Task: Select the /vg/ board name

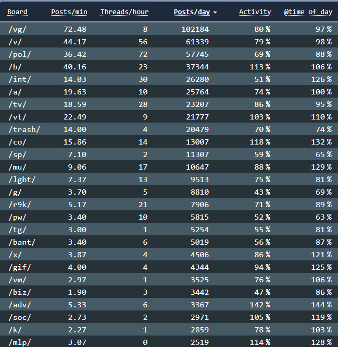Action: 17,29
